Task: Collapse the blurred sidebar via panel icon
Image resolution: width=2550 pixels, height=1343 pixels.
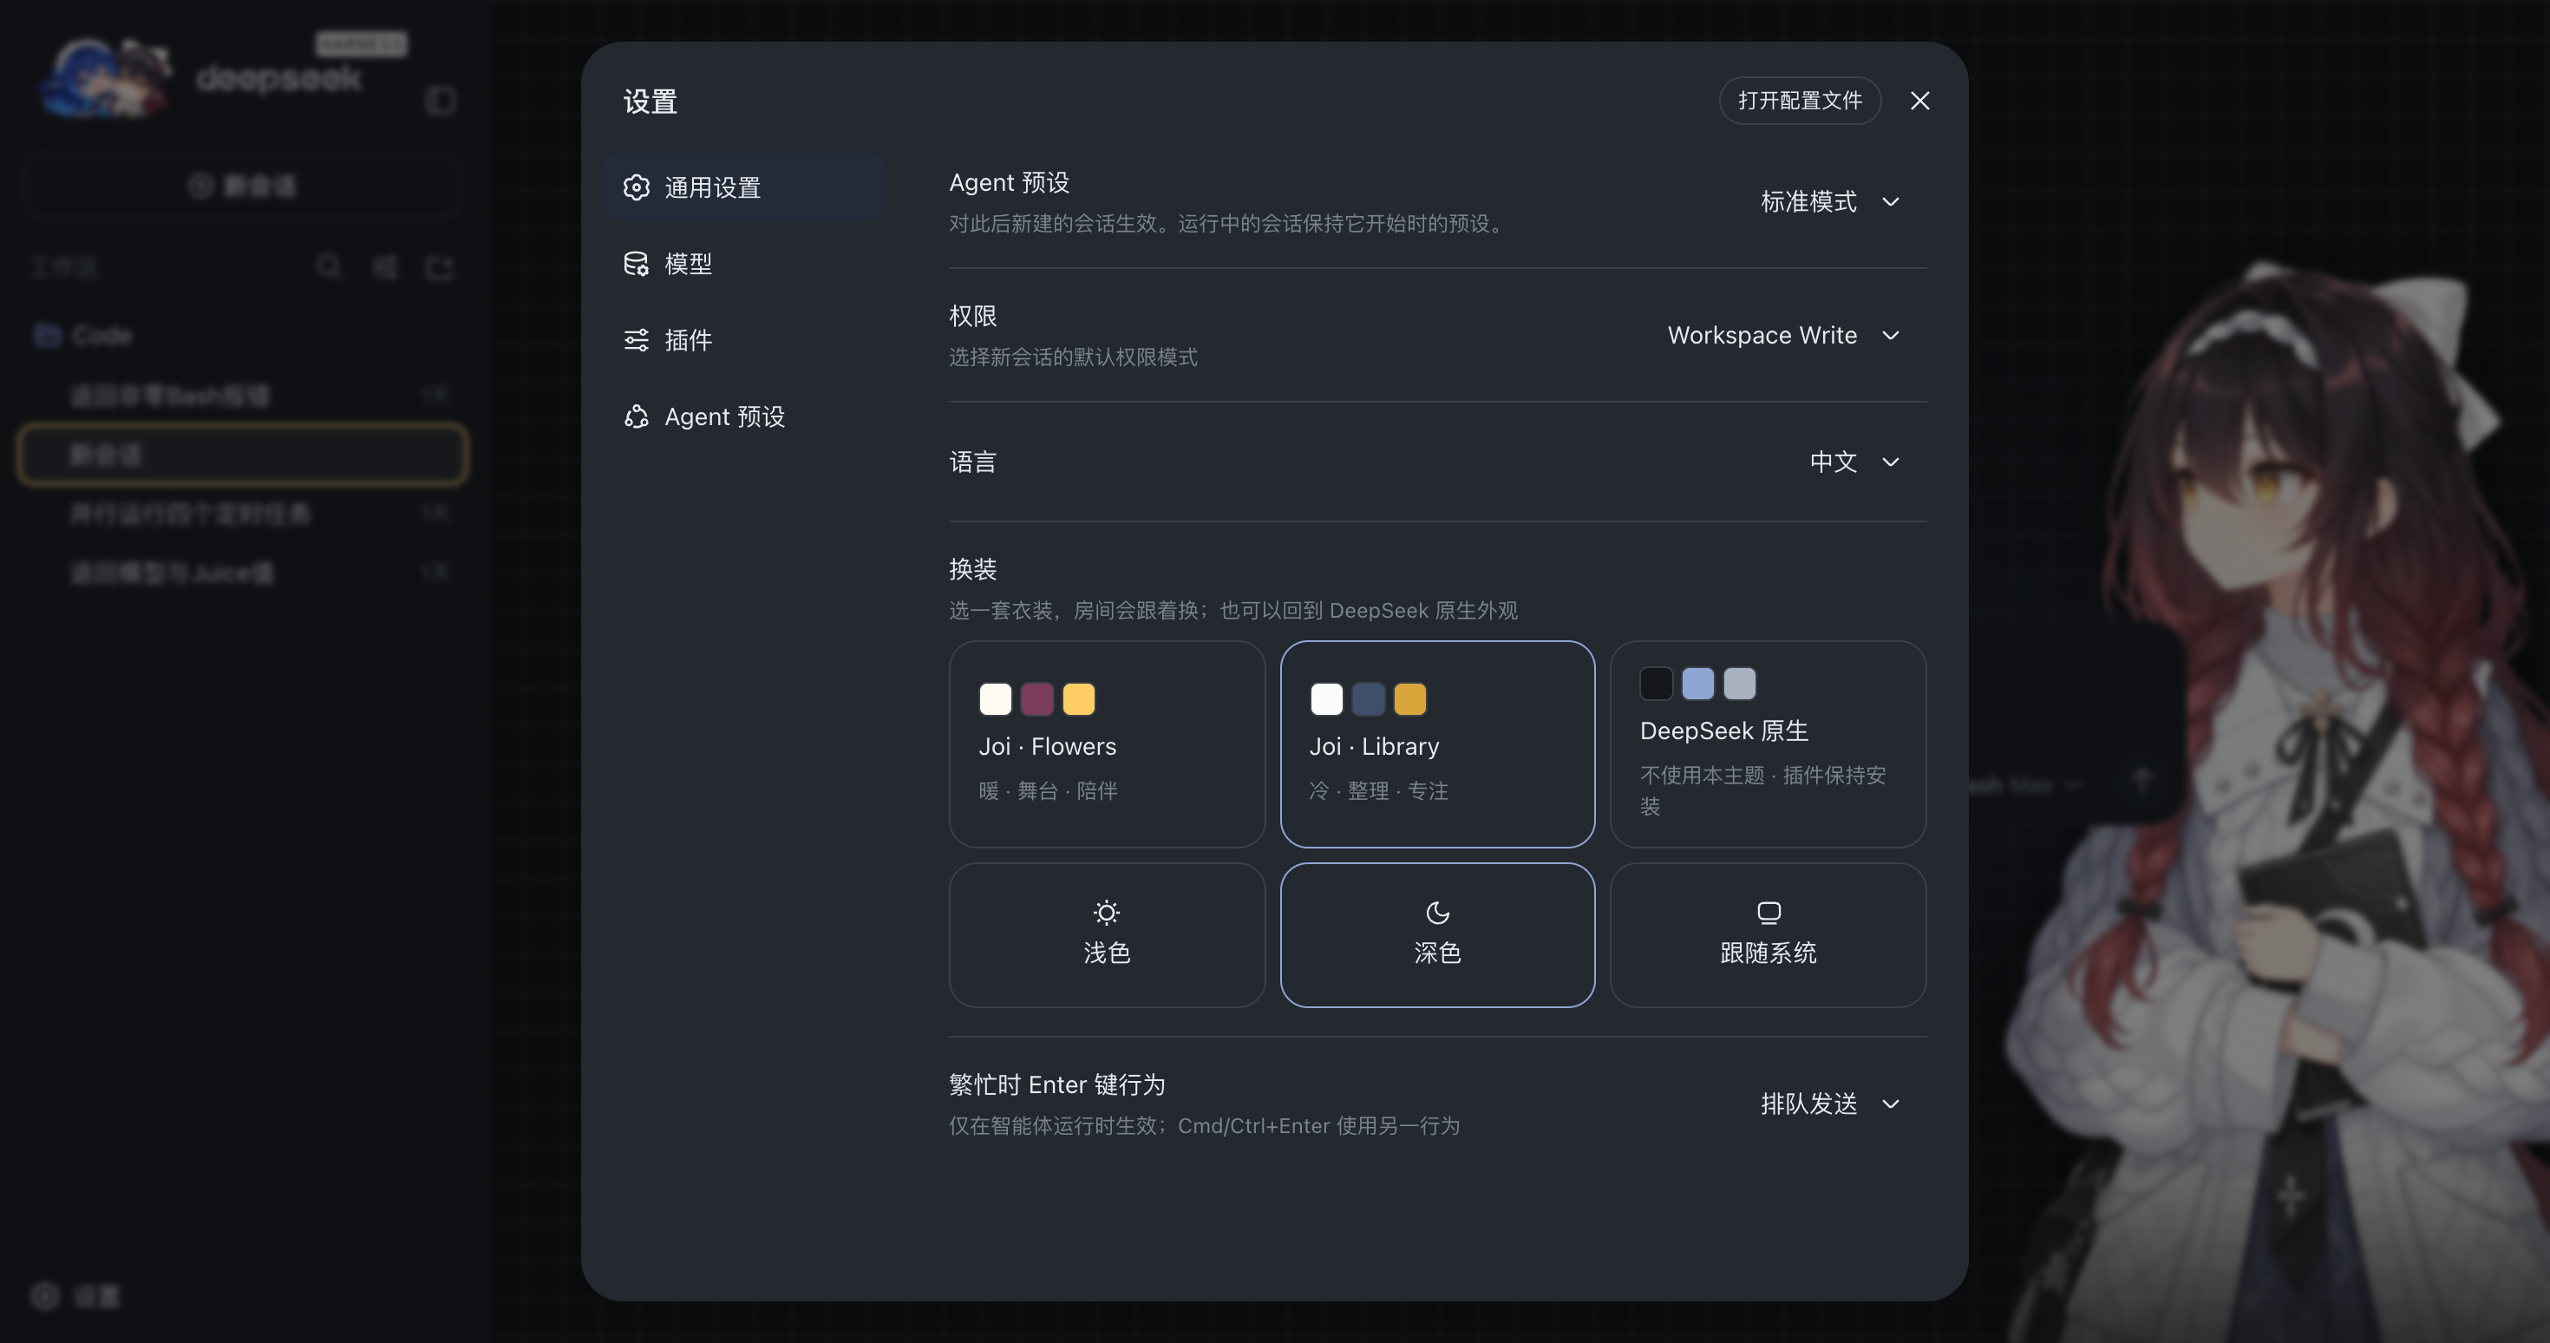Action: [x=441, y=101]
